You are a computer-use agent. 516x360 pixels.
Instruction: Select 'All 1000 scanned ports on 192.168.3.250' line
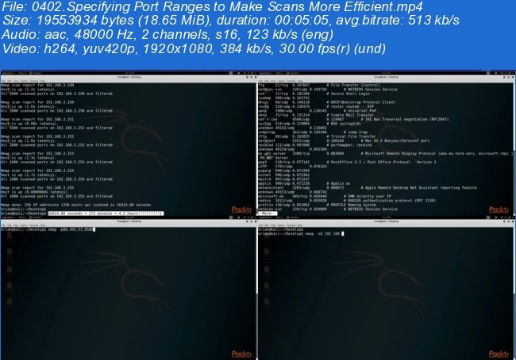56,111
